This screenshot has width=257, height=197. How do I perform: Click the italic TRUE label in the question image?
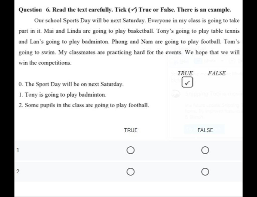tap(185, 73)
